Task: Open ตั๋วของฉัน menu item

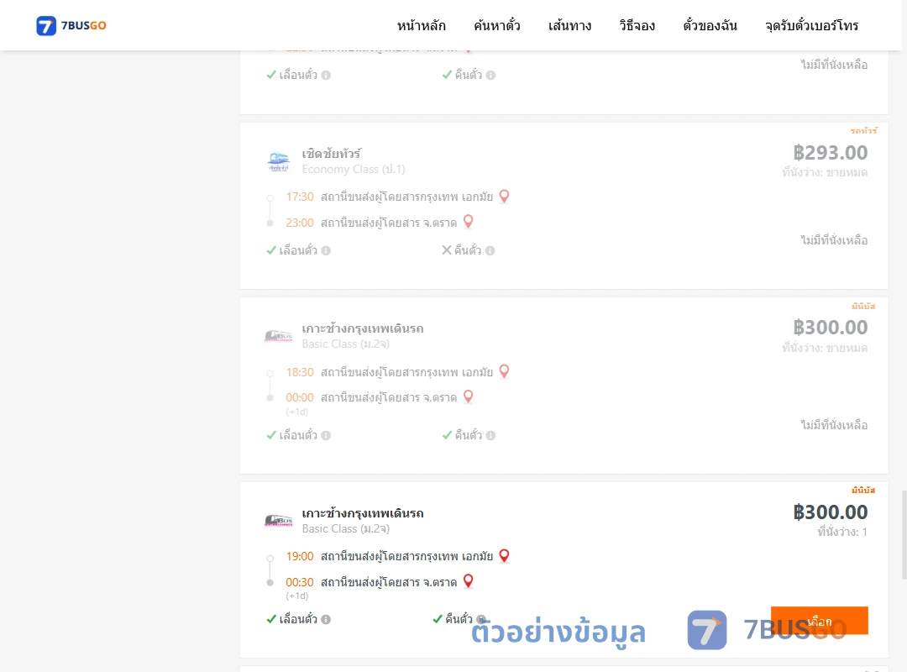Action: pyautogui.click(x=710, y=25)
